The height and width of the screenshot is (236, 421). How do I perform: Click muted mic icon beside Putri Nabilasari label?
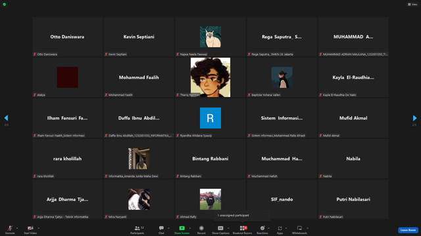[320, 217]
